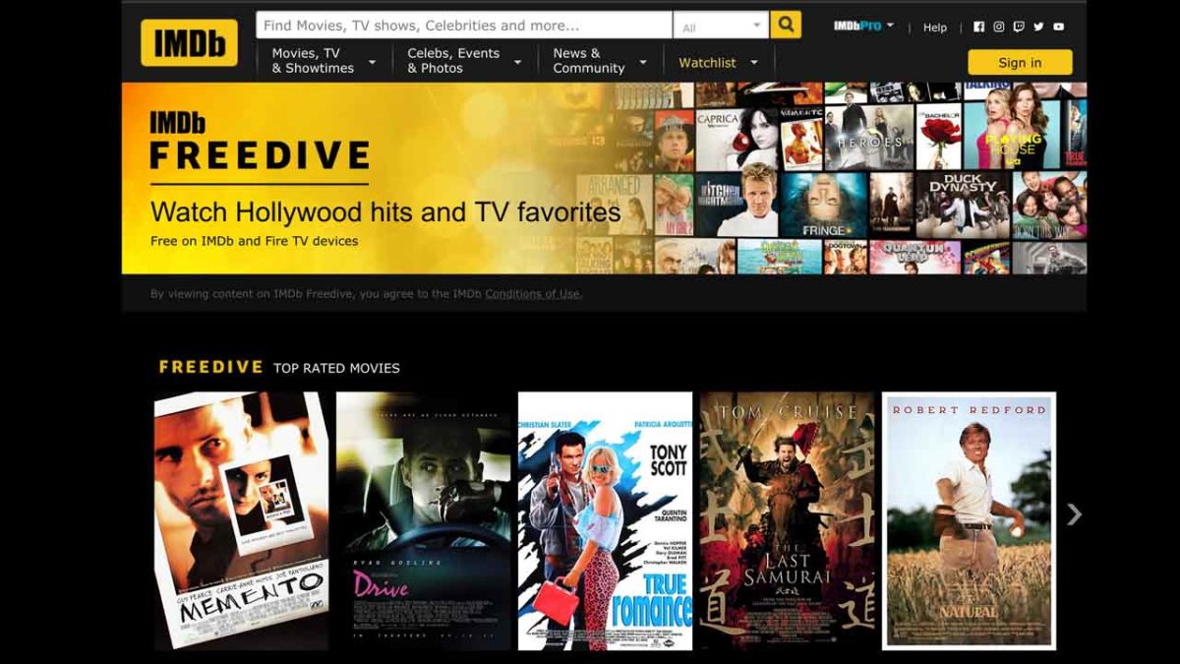Click the YouTube icon

[x=1059, y=26]
